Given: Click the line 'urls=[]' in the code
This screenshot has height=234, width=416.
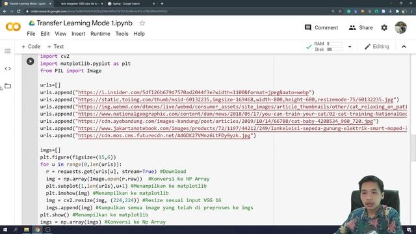Looking at the screenshot, I should [51, 85].
